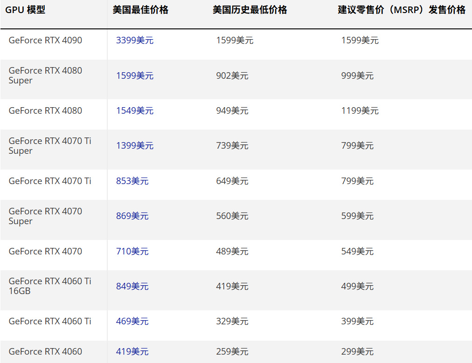
Task: Click the RTX 4090 historic low 1599美元
Action: pos(235,40)
